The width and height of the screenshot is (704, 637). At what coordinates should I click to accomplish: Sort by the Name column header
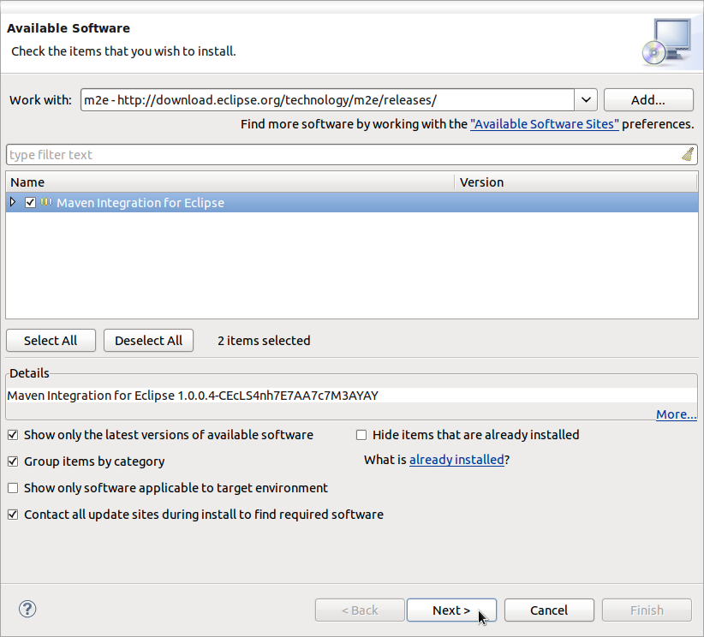(230, 182)
